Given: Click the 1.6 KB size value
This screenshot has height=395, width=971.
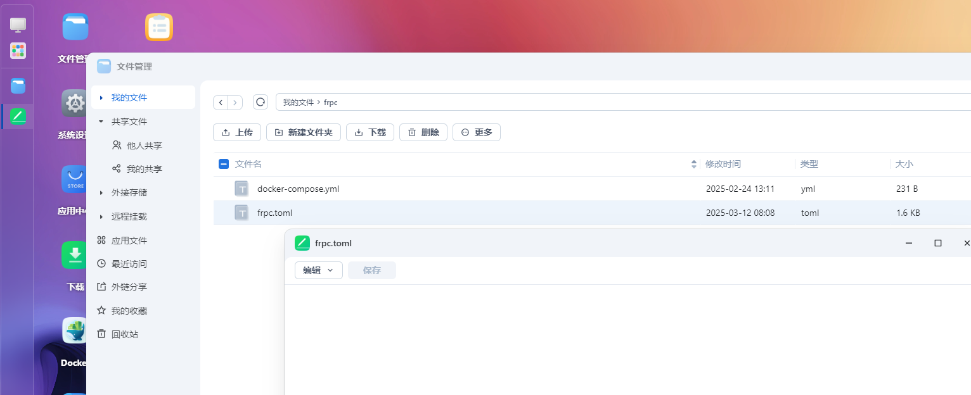Looking at the screenshot, I should [x=908, y=213].
